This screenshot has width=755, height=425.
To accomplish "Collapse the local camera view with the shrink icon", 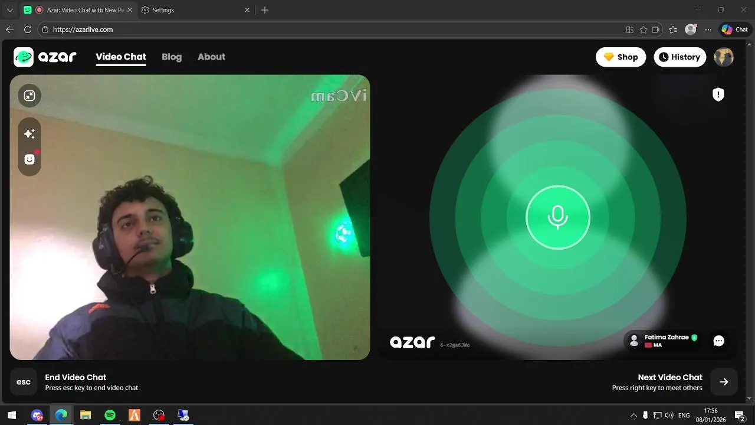I will 29,96.
